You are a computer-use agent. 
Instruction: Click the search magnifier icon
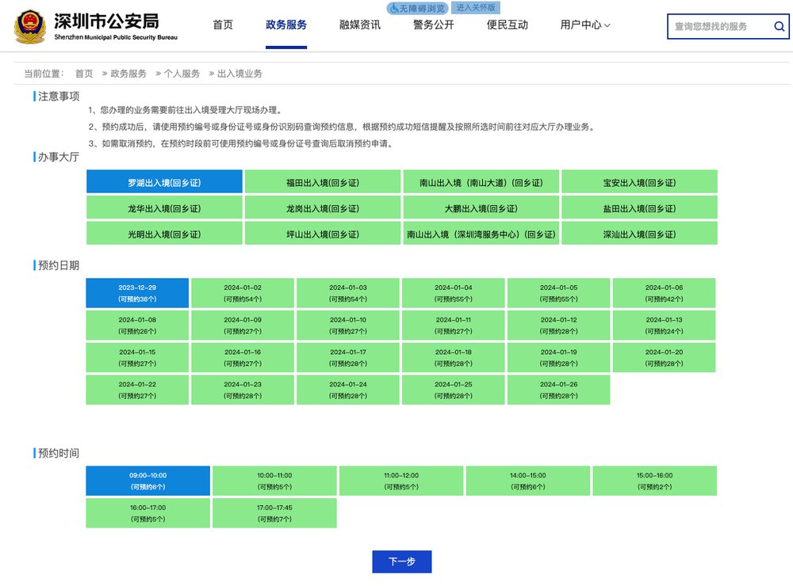click(x=779, y=26)
